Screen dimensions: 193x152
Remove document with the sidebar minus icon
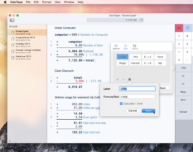pyautogui.click(x=15, y=141)
